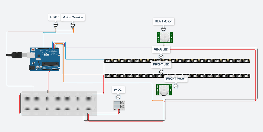Select the purple signal wire
The image size is (263, 132).
[107, 47]
